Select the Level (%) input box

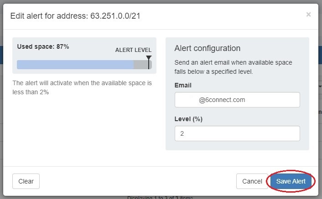coord(237,134)
